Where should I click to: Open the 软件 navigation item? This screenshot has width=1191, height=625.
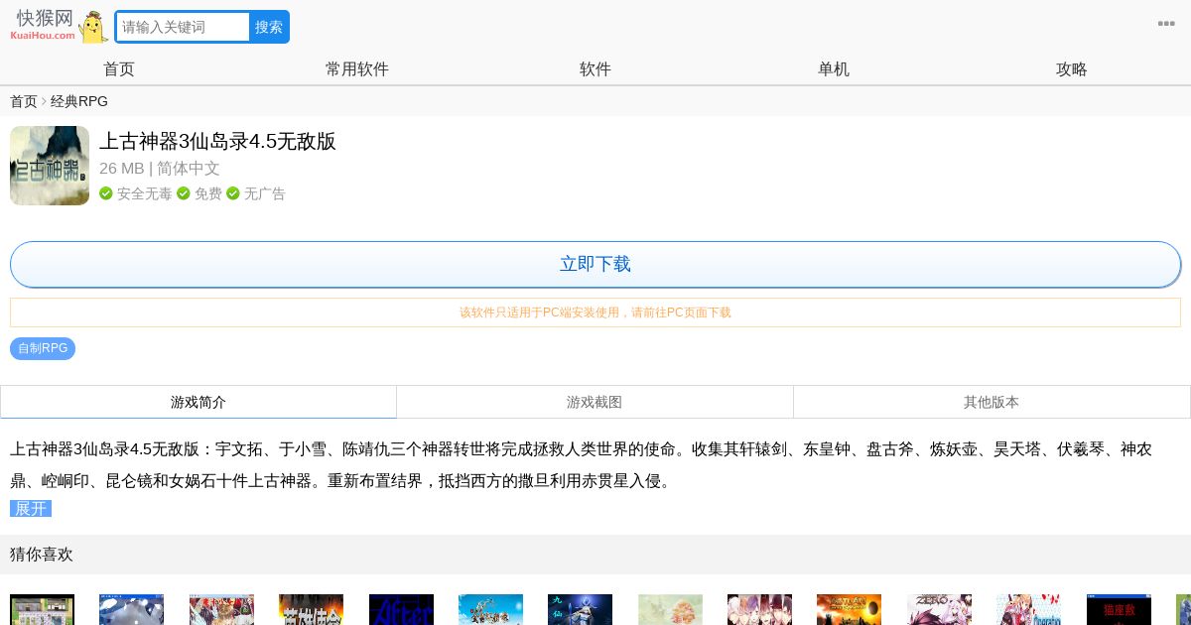pos(595,68)
